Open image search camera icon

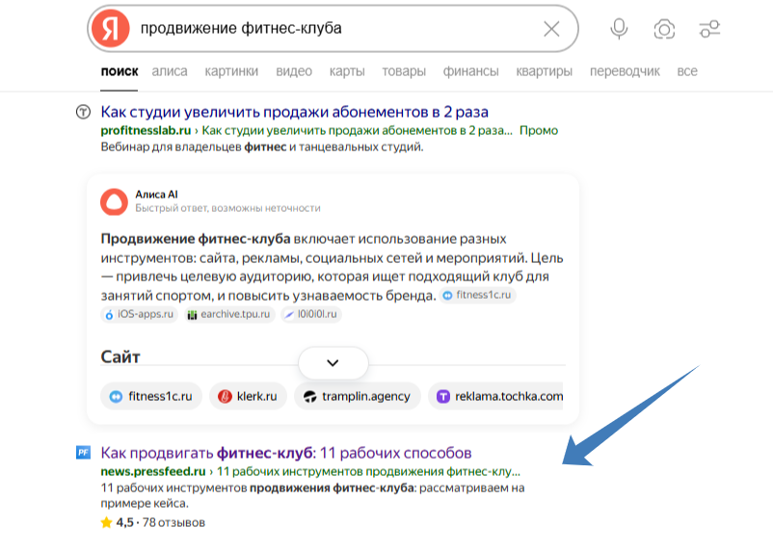coord(664,29)
